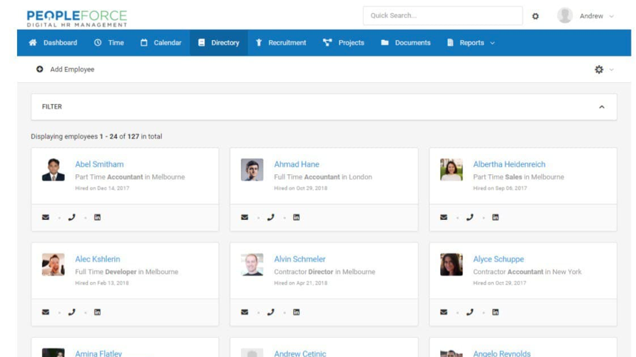Click the phone icon on Ahmad Hane's card
The height and width of the screenshot is (357, 636).
[270, 218]
